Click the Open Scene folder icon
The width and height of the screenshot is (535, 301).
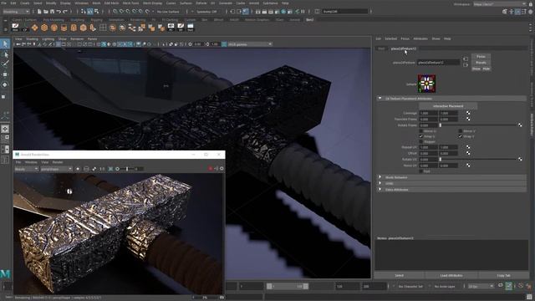46,12
